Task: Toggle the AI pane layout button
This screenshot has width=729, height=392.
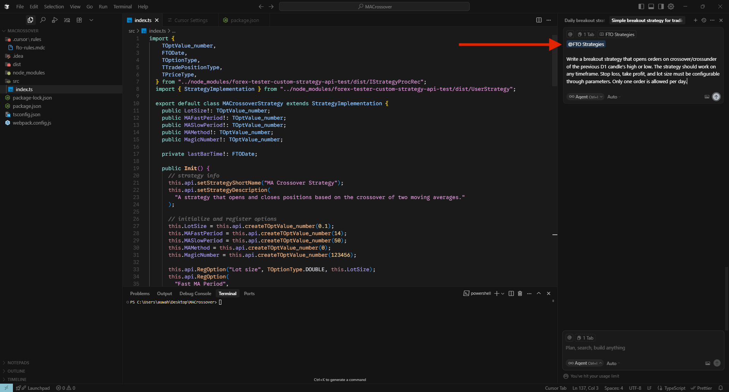Action: pyautogui.click(x=661, y=6)
